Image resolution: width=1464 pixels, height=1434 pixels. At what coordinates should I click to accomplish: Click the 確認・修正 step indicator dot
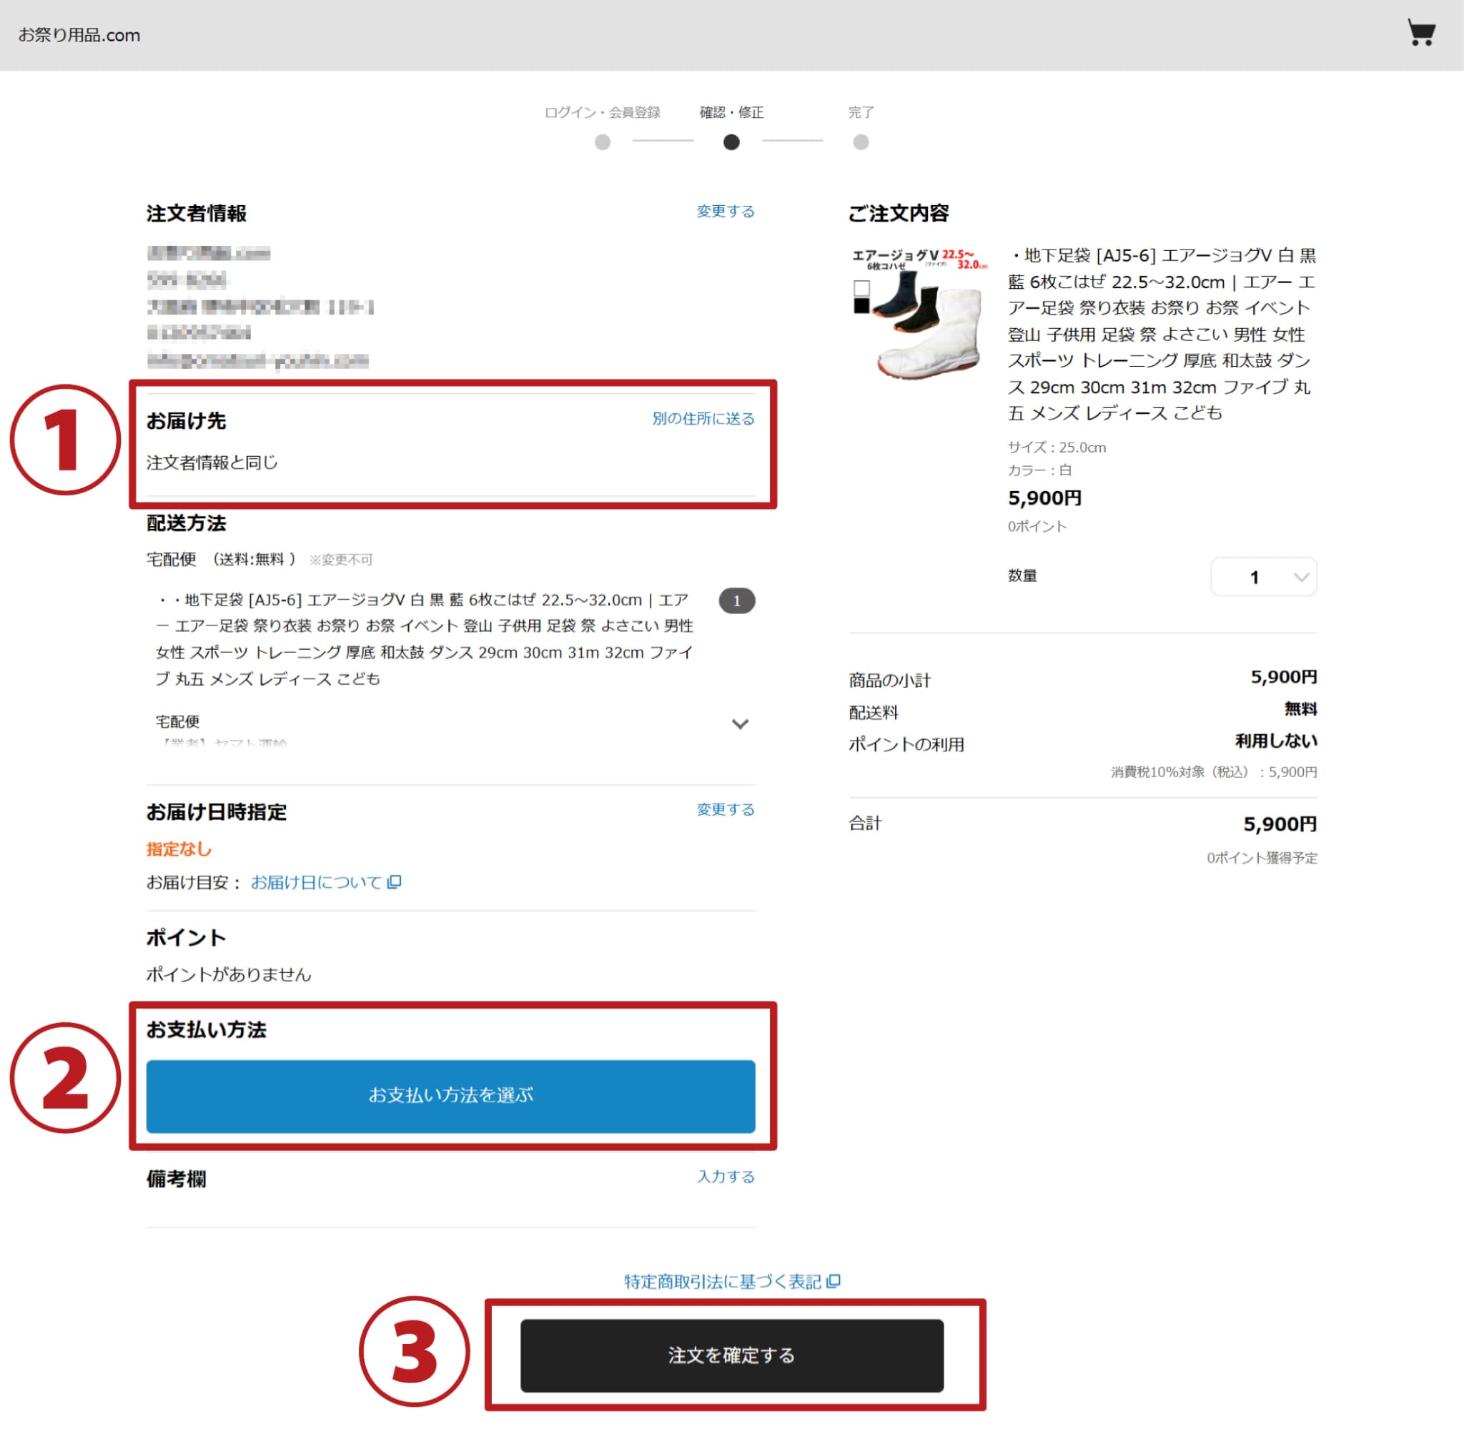click(731, 142)
